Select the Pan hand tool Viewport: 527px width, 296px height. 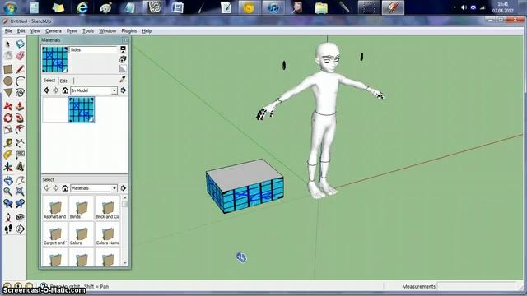[x=20, y=181]
